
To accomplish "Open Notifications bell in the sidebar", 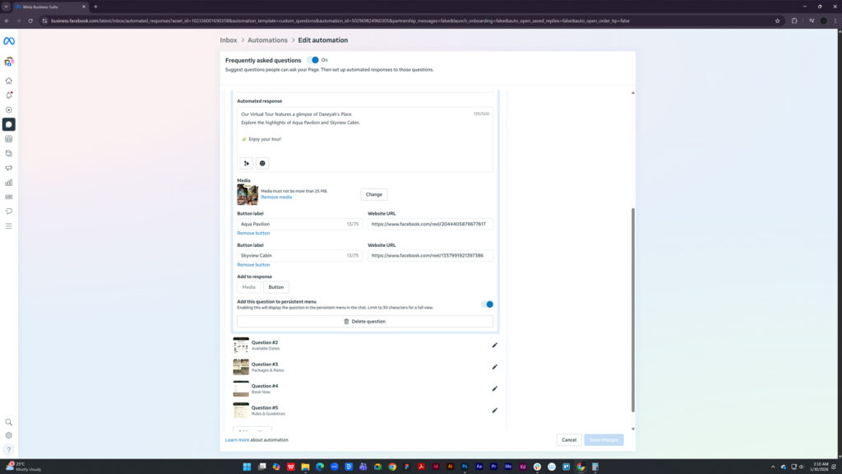I will click(9, 95).
